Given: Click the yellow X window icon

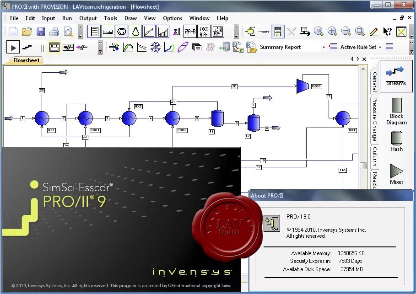Looking at the screenshot, I should 401,32.
